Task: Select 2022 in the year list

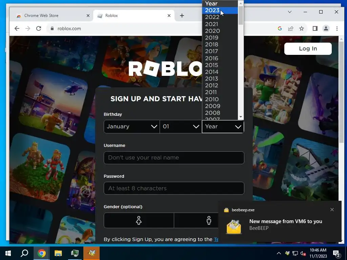Action: click(220, 17)
